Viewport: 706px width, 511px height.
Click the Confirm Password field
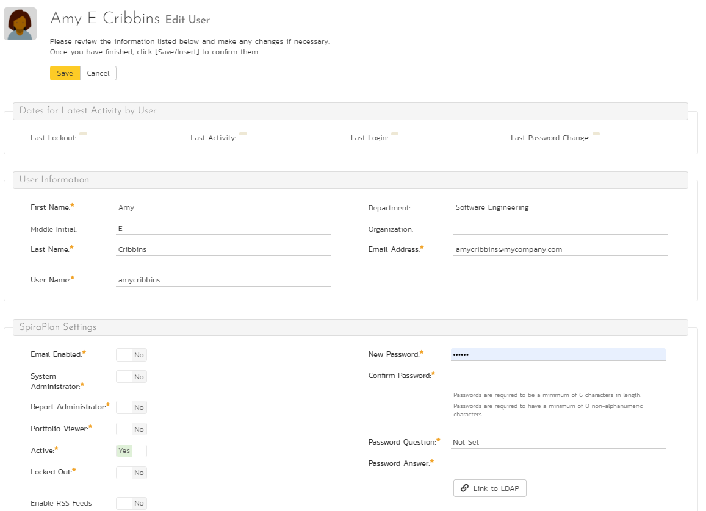point(558,376)
